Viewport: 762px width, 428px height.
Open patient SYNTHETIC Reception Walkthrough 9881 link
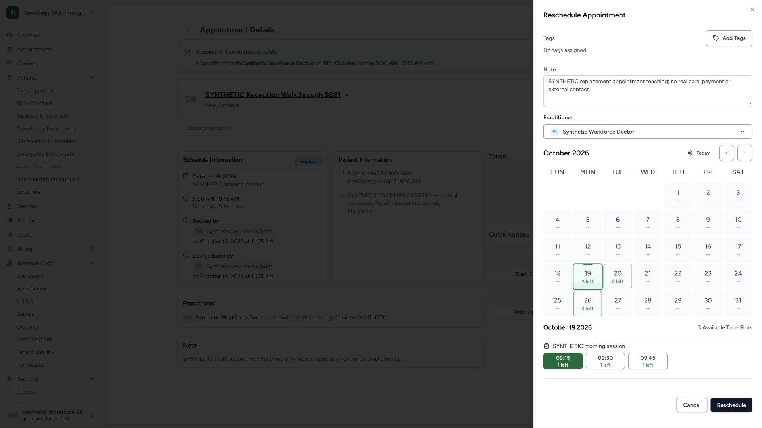pos(272,95)
